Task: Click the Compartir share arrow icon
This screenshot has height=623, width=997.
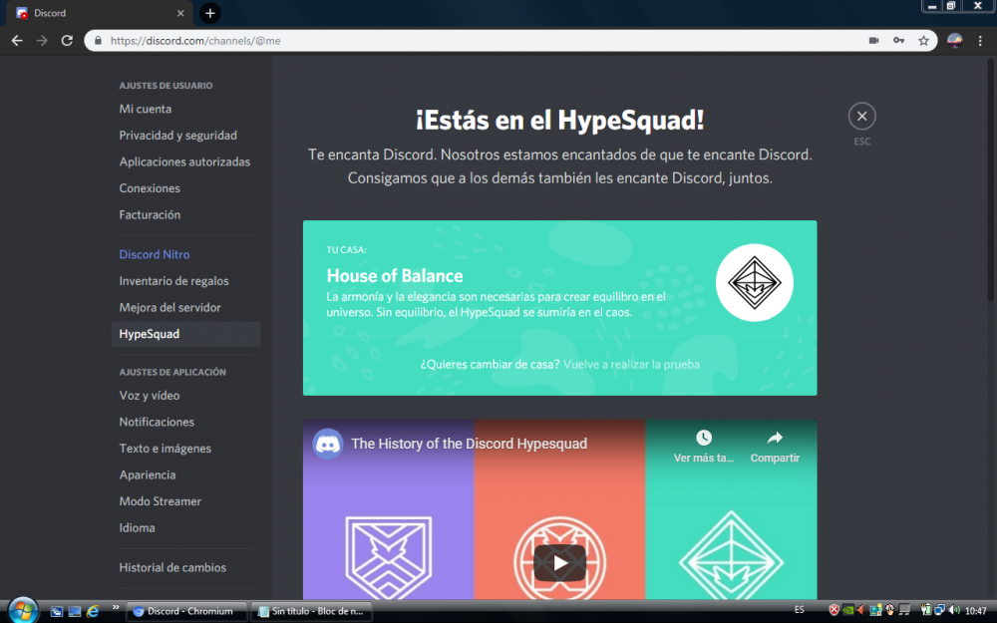Action: coord(775,438)
